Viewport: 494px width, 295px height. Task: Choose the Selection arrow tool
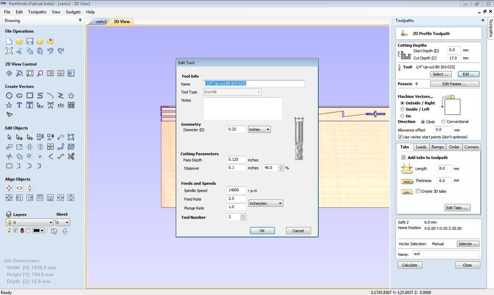click(x=9, y=137)
